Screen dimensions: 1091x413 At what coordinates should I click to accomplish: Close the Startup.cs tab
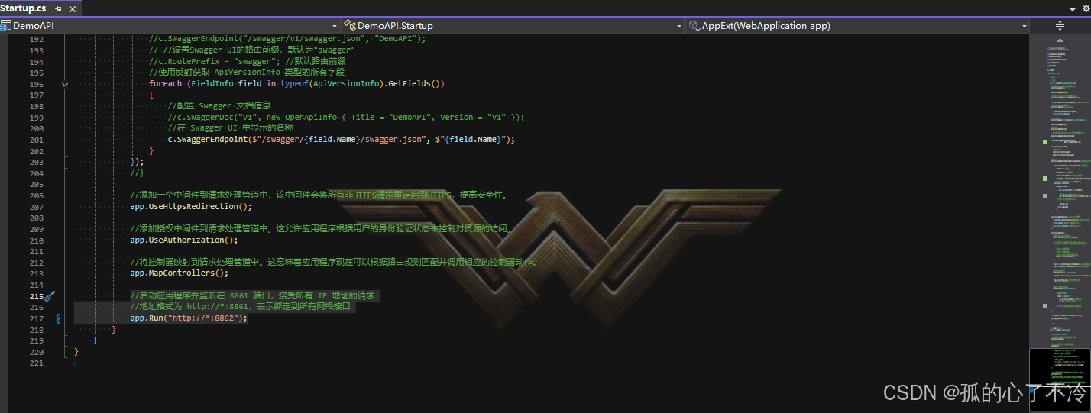click(71, 8)
